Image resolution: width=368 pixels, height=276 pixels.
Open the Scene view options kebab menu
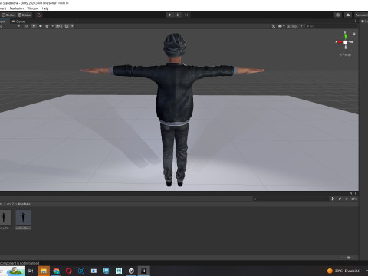[355, 21]
